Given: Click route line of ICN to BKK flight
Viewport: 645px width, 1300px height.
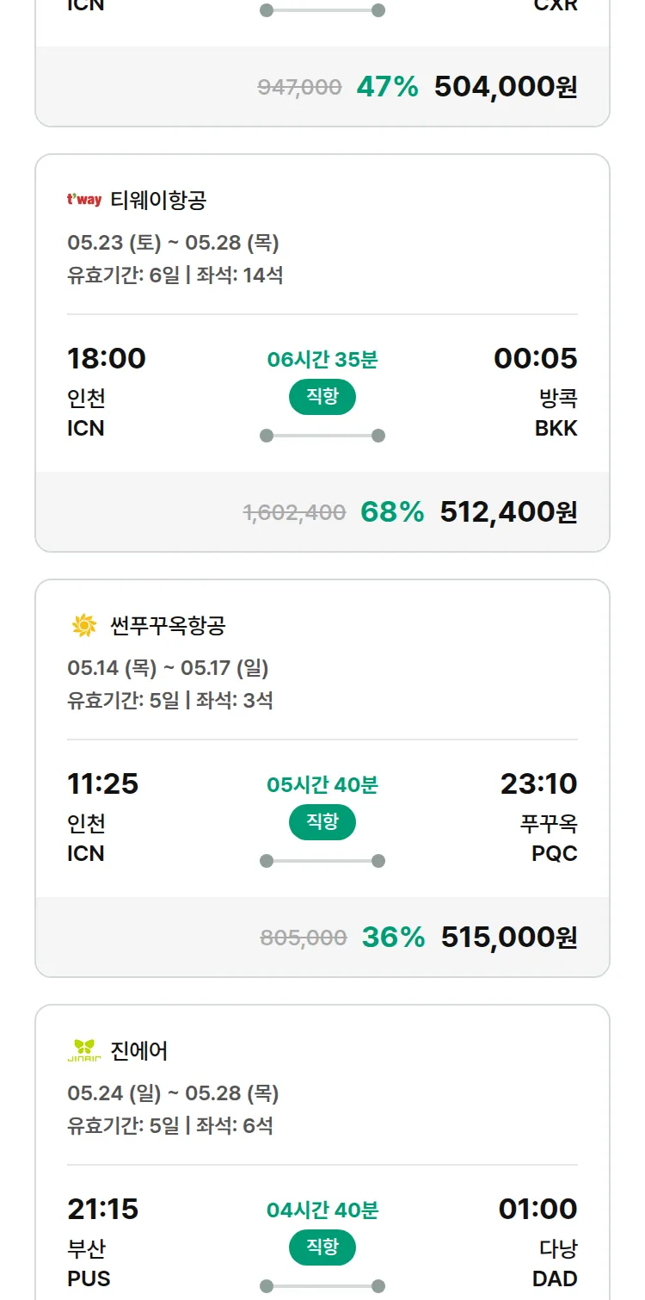Looking at the screenshot, I should click(322, 436).
